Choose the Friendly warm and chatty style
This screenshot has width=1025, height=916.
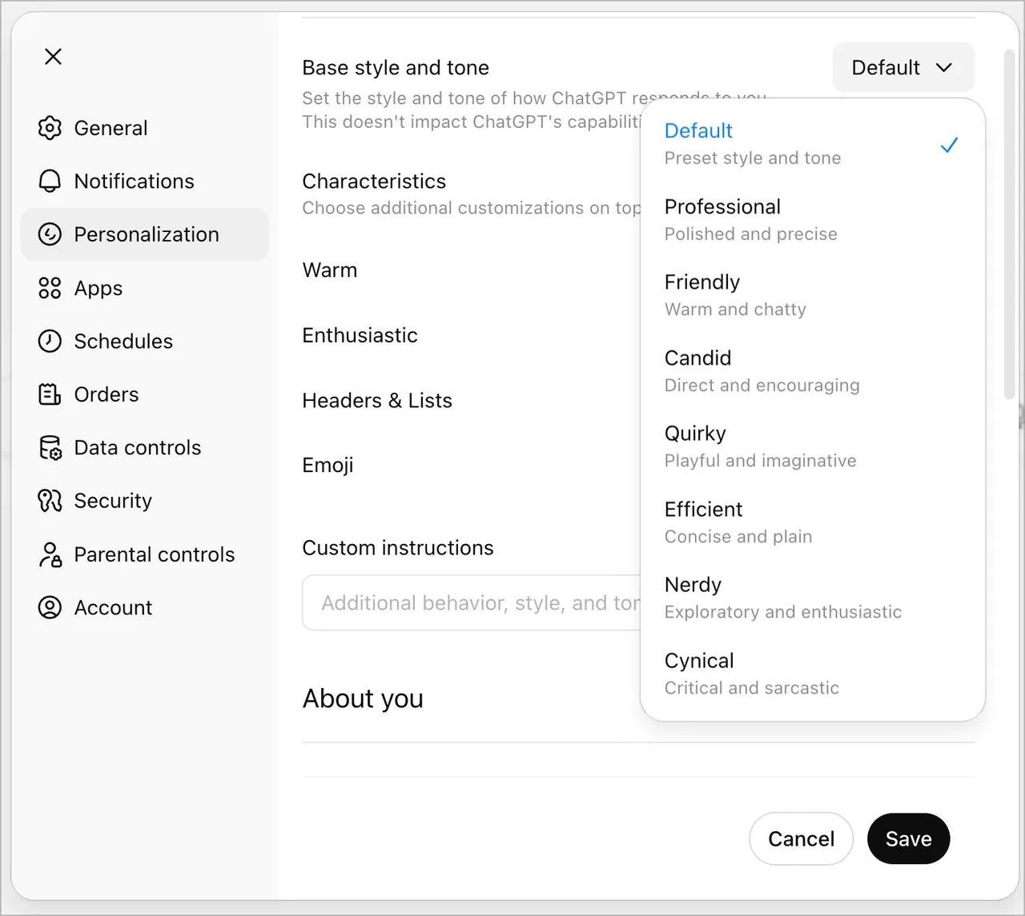pos(735,295)
